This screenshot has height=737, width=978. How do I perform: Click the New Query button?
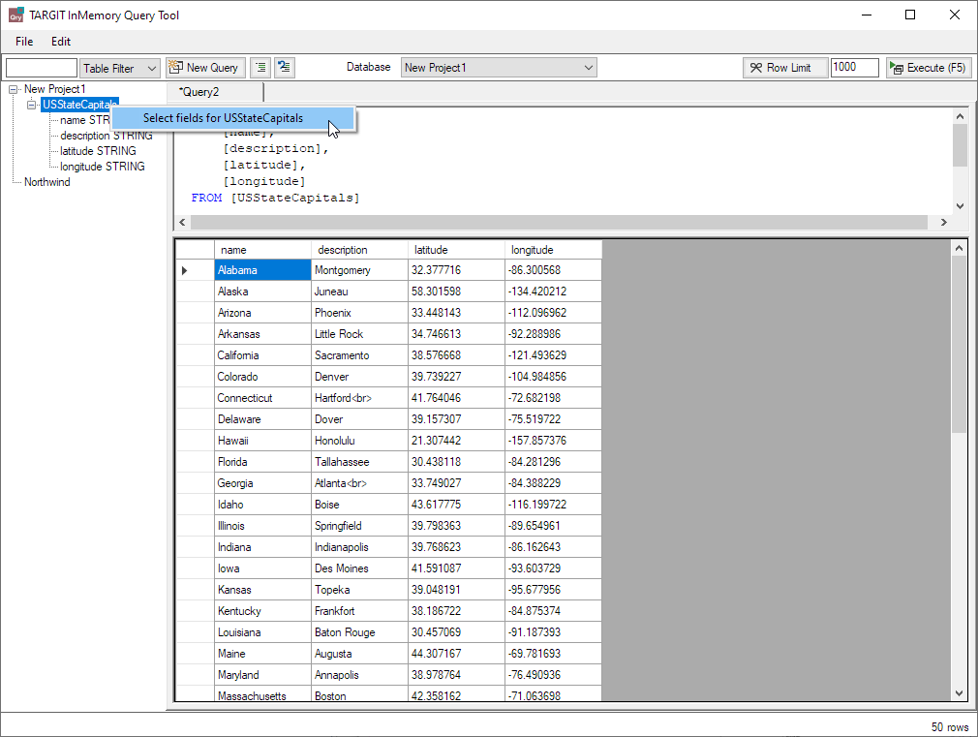pos(205,68)
